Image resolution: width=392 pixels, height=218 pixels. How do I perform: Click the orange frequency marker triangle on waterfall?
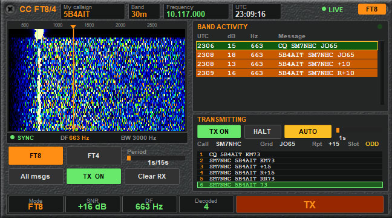73,27
